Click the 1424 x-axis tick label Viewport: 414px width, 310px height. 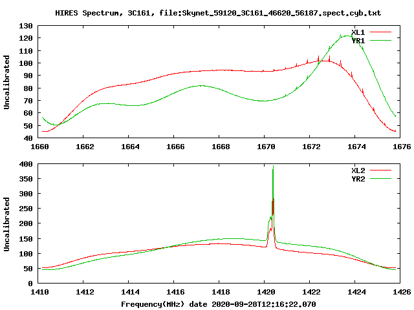point(356,292)
